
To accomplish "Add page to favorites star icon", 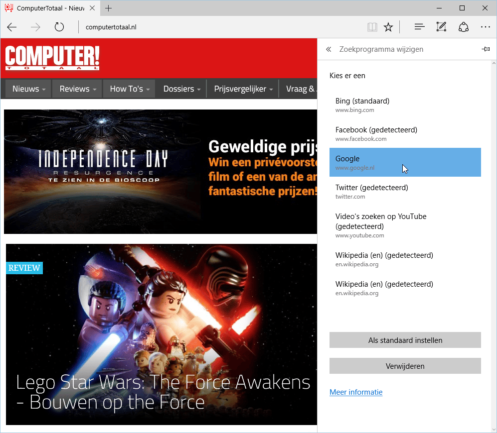I will click(388, 27).
